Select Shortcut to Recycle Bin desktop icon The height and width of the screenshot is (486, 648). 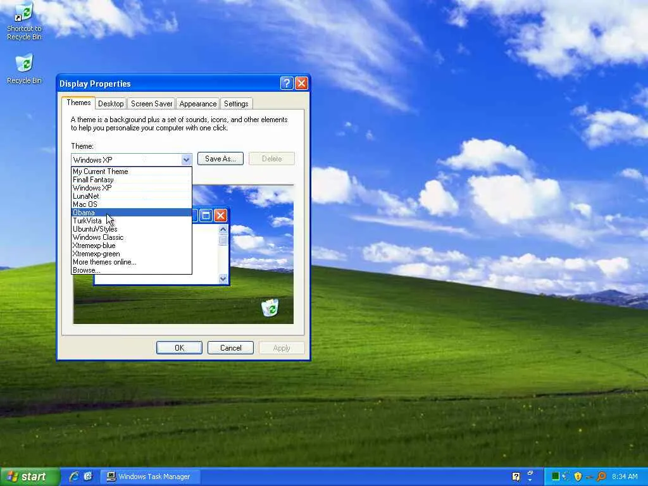tap(24, 21)
